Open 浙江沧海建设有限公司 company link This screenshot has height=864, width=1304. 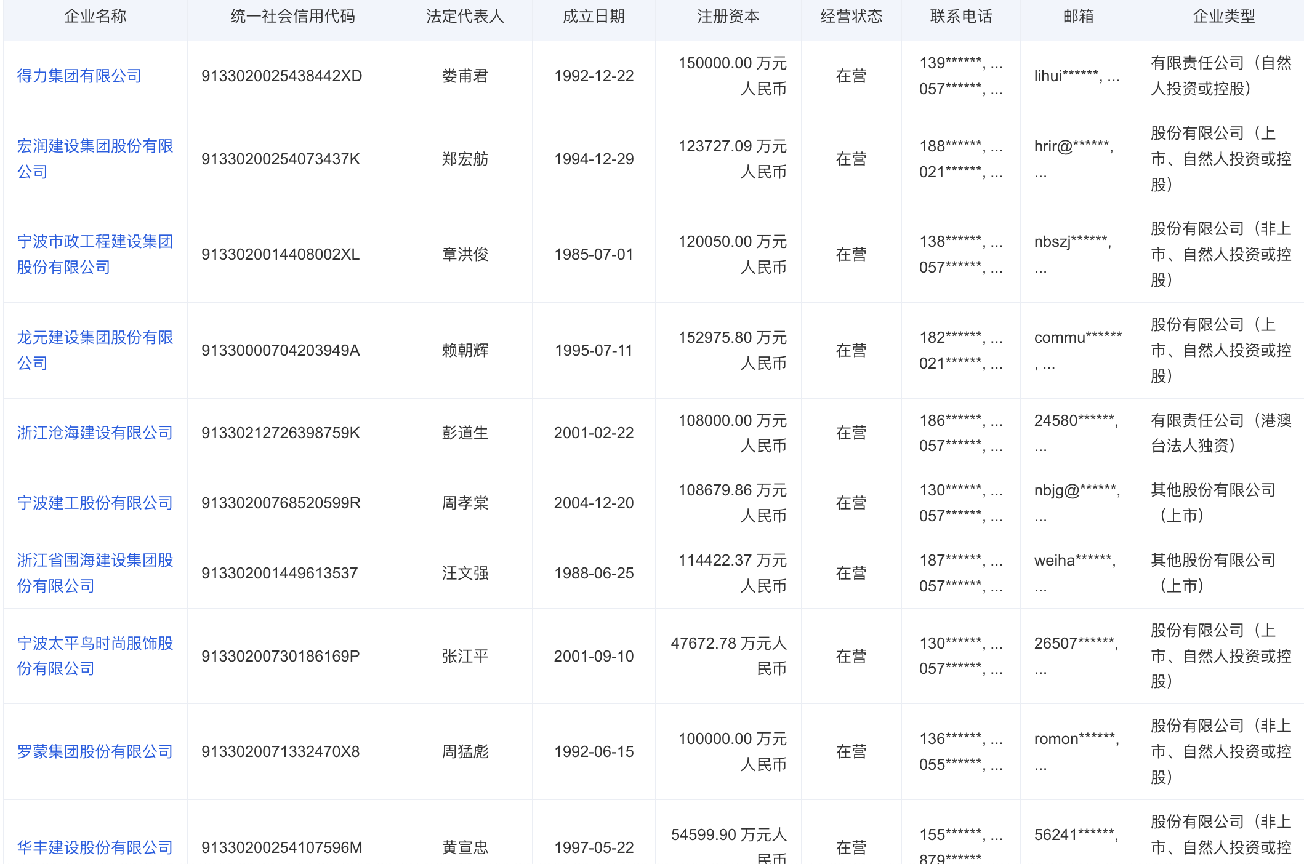pos(95,433)
